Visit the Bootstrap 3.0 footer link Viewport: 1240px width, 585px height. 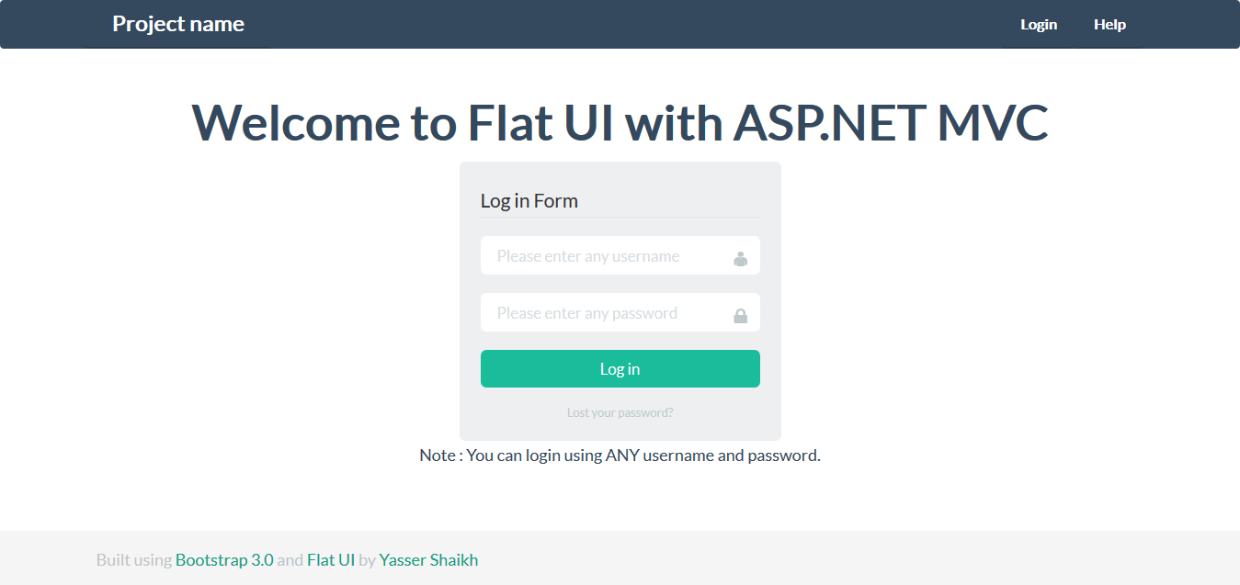click(224, 559)
